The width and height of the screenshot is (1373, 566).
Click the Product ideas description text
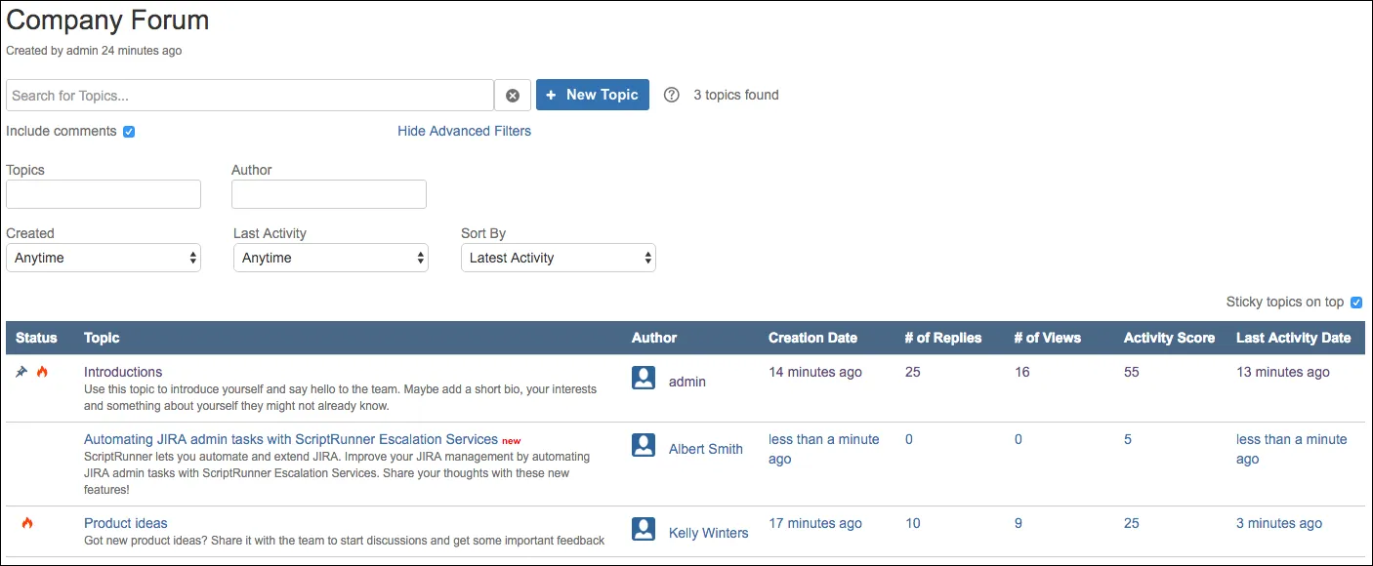point(345,541)
